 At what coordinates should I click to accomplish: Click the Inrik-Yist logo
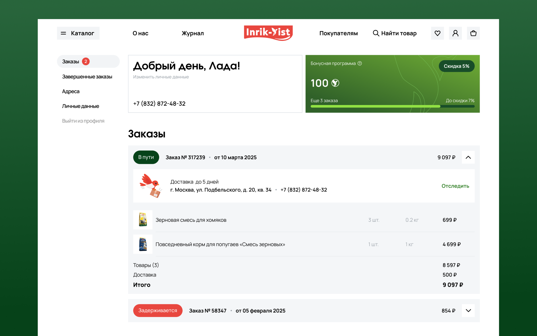click(268, 33)
